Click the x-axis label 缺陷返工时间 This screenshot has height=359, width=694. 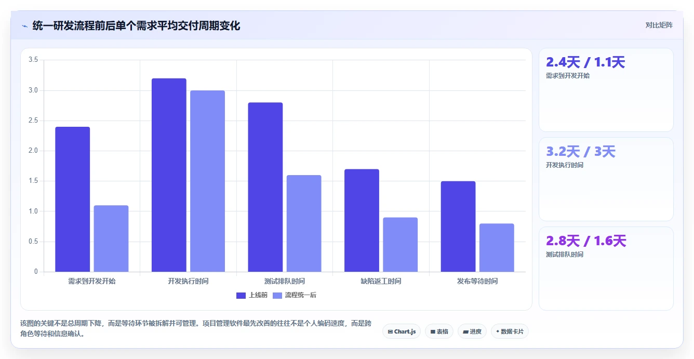point(381,281)
